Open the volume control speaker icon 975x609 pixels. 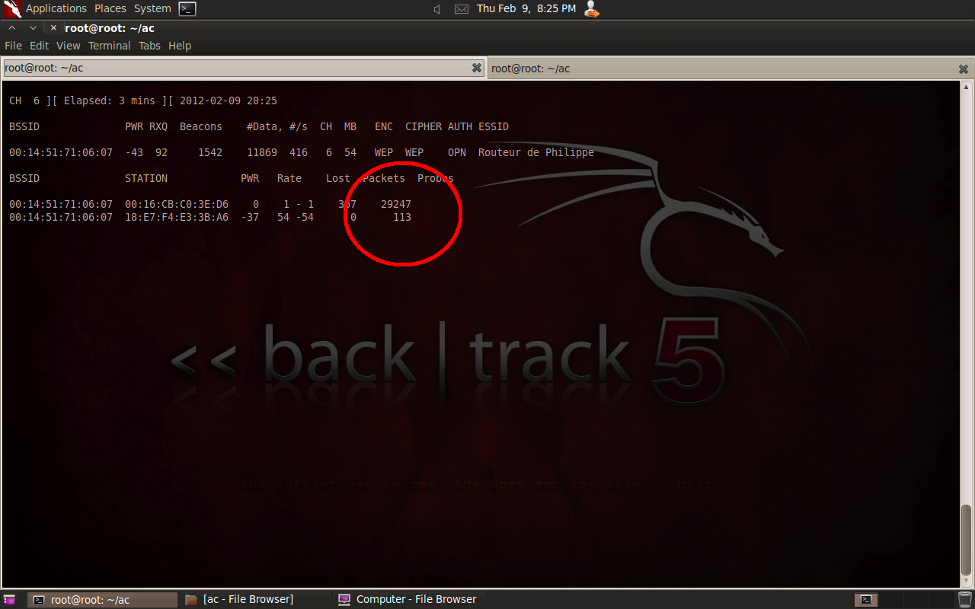pos(437,9)
